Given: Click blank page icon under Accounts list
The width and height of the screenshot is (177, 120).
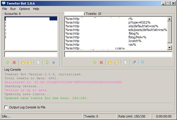Looking at the screenshot, I should click(x=38, y=62).
